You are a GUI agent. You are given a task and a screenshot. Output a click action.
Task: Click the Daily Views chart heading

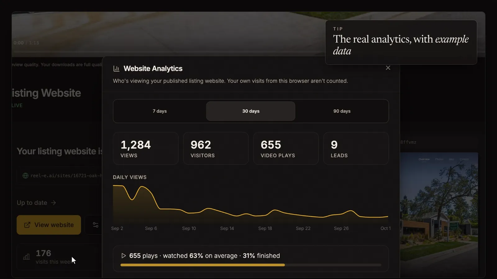click(130, 177)
